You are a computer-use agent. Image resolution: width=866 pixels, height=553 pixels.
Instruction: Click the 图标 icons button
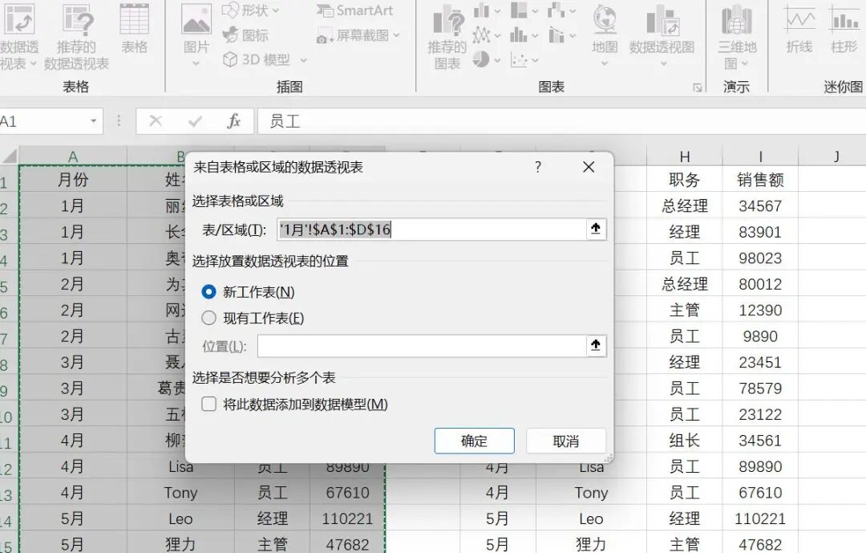[x=245, y=35]
